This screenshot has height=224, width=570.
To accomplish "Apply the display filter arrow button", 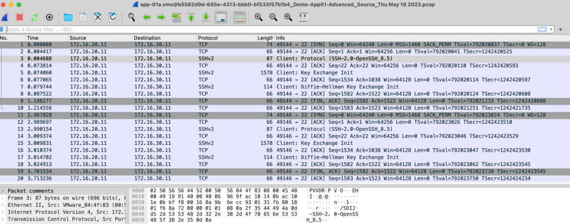I will point(541,29).
